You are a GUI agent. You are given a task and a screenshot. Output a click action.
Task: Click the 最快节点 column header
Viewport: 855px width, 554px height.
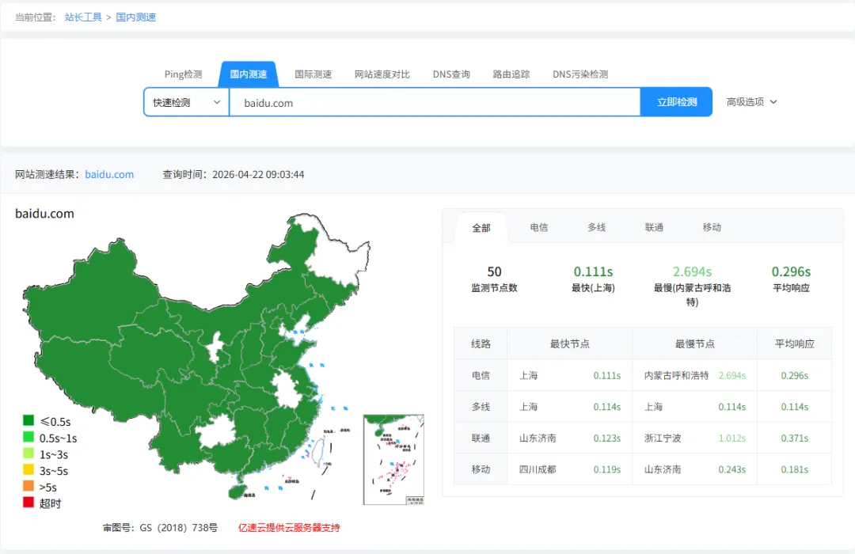pos(569,344)
